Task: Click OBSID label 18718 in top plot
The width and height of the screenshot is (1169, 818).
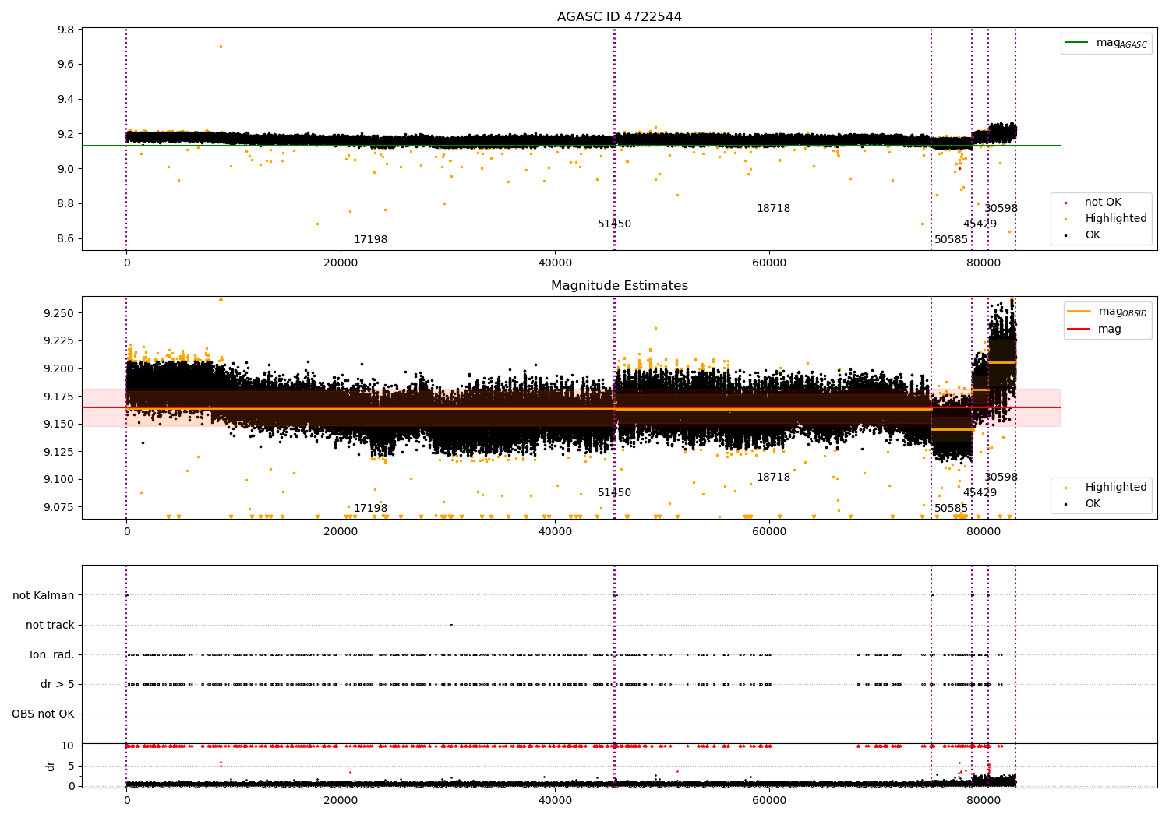Action: point(773,209)
